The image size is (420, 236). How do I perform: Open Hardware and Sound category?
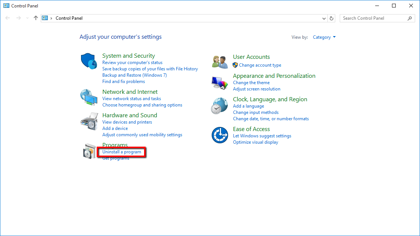(130, 115)
